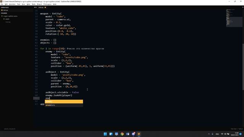Open the Tools menu
244x137 pixels.
(x=34, y=4)
